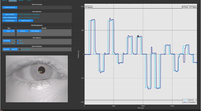Toggle the Pixels/Degrees switch
Viewport: 201px width, 111px height.
[17, 43]
